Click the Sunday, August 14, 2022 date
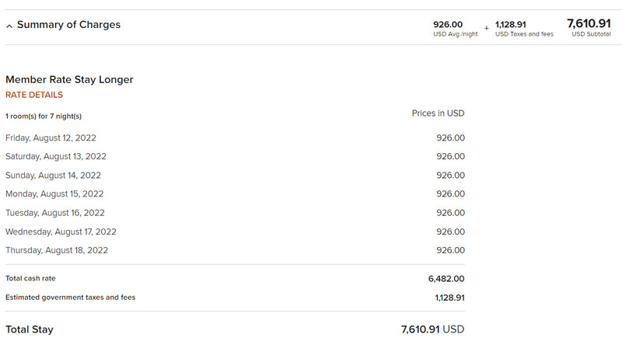622x348 pixels. (53, 176)
